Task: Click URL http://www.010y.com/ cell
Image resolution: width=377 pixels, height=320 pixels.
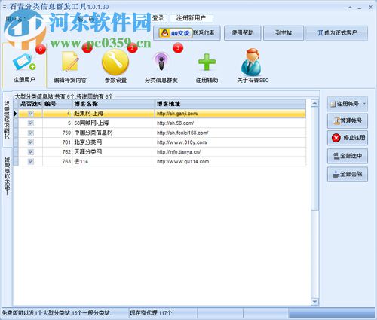Action: pos(230,142)
